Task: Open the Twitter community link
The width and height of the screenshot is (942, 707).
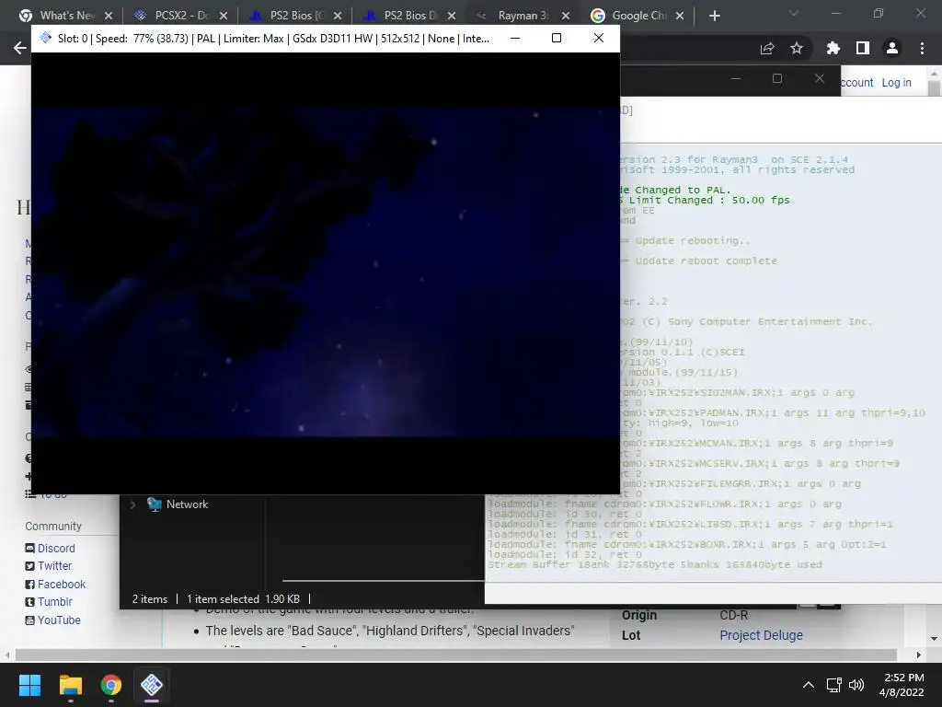Action: click(54, 566)
